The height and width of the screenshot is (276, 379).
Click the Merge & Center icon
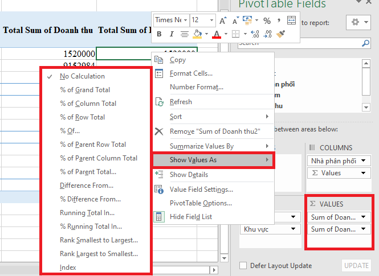tap(291, 20)
